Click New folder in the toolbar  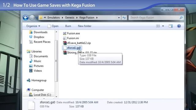[x=85, y=26]
